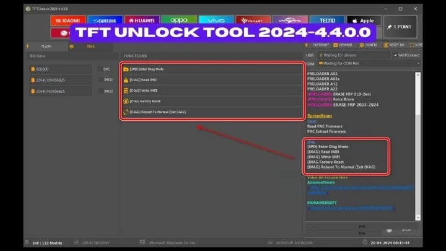Click the Adnansoftware YouTube link

[x=361, y=190]
